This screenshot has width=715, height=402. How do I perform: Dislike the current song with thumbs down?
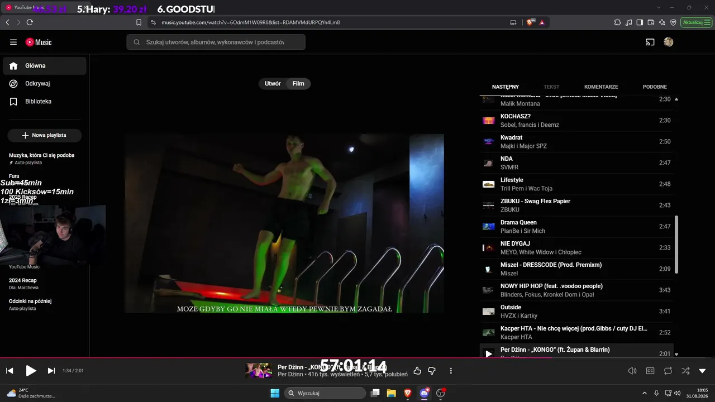[x=432, y=371]
